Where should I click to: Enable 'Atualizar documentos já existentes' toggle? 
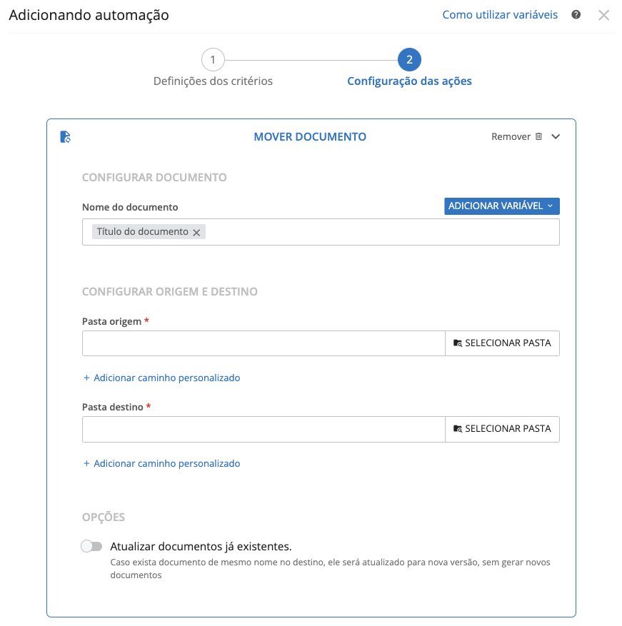click(x=91, y=547)
